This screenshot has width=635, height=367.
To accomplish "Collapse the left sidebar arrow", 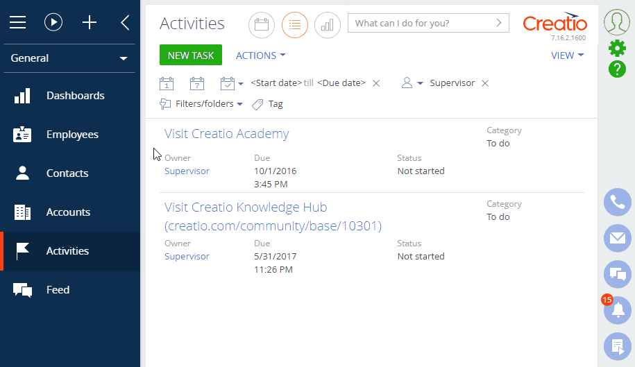I will point(125,23).
